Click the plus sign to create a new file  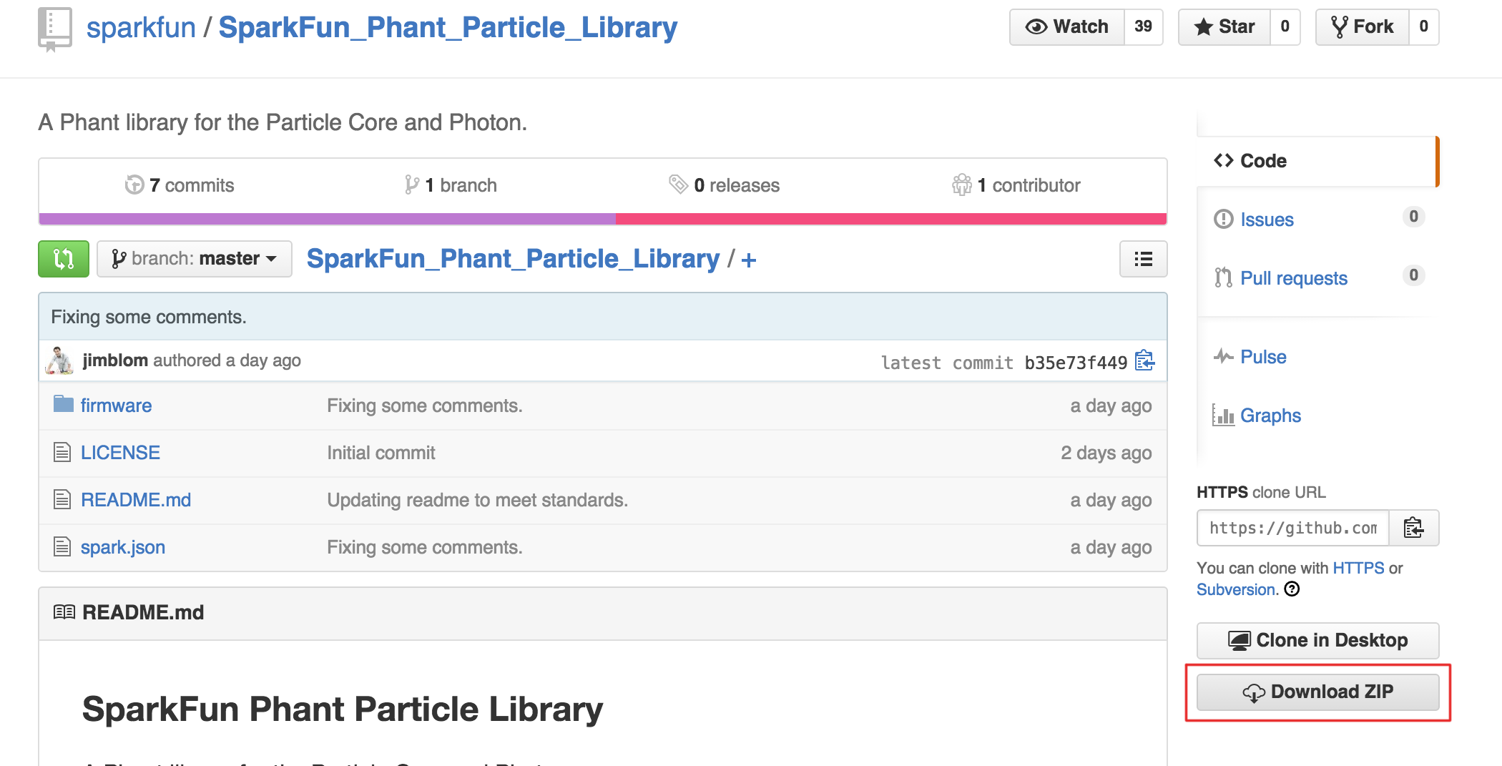click(x=749, y=260)
